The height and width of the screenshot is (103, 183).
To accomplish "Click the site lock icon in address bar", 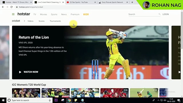I will (17, 7).
